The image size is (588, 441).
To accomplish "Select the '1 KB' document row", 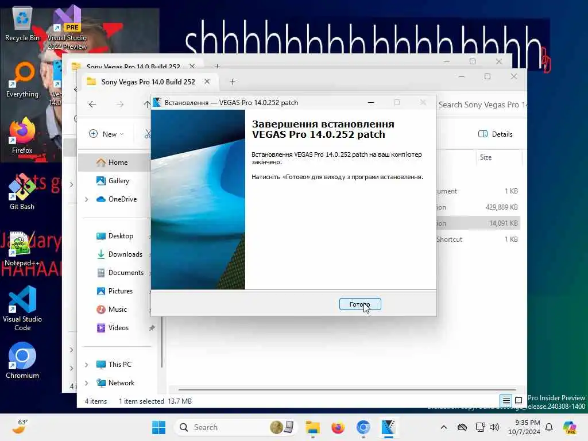I will [x=477, y=191].
